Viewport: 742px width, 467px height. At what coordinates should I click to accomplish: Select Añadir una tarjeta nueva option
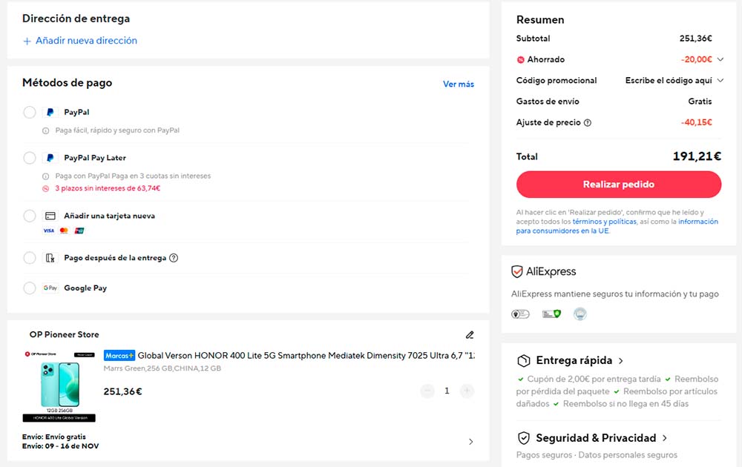coord(30,216)
